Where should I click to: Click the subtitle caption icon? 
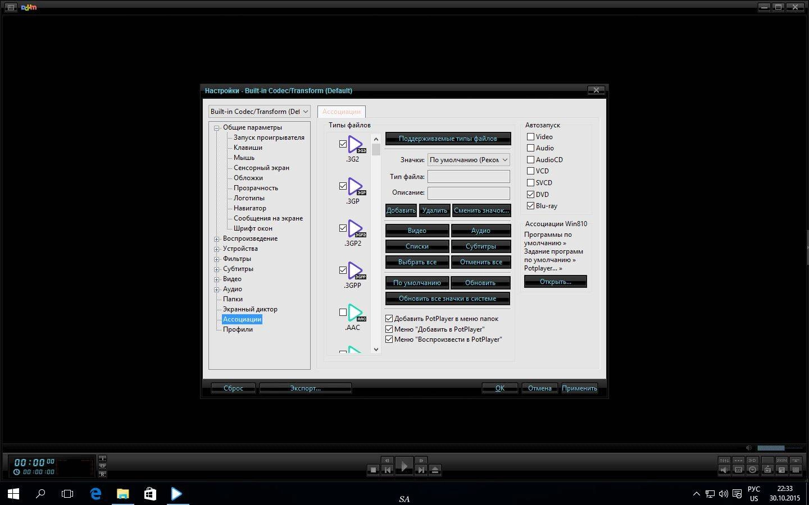pyautogui.click(x=739, y=470)
